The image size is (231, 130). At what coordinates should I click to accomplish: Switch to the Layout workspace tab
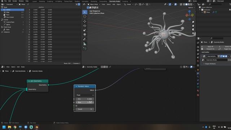pos(35,1)
